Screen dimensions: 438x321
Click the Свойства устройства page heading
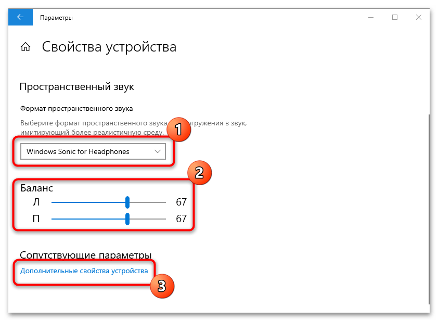coord(109,47)
